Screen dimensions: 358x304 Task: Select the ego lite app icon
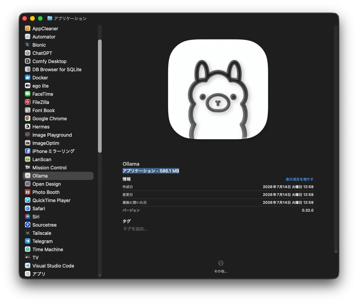28,86
